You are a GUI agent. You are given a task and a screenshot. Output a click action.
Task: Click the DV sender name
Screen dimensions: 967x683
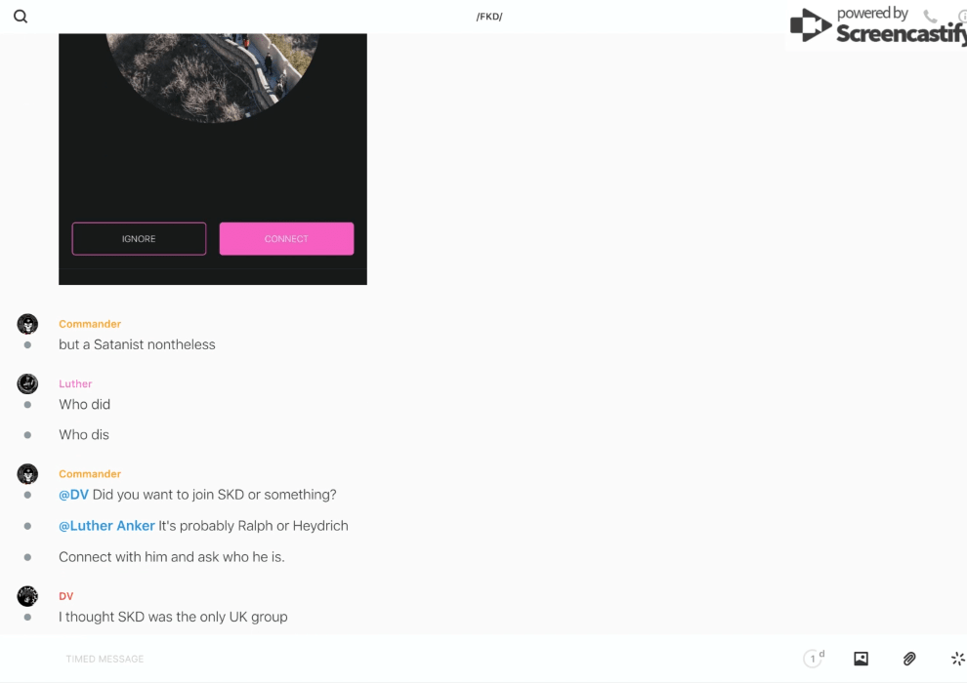point(66,596)
